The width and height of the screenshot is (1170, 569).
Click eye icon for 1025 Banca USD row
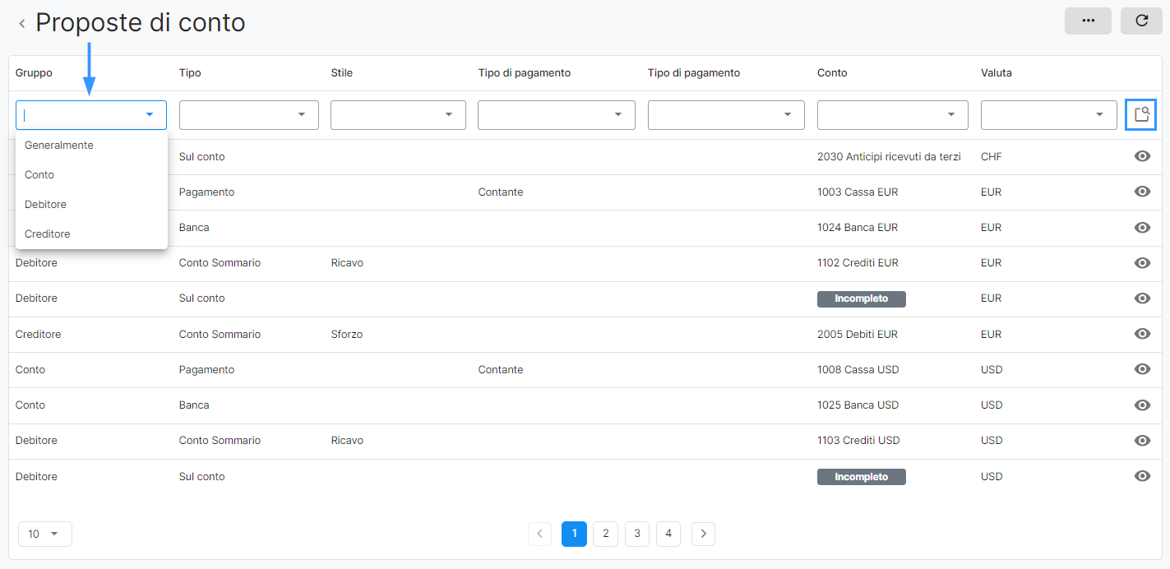[1141, 405]
